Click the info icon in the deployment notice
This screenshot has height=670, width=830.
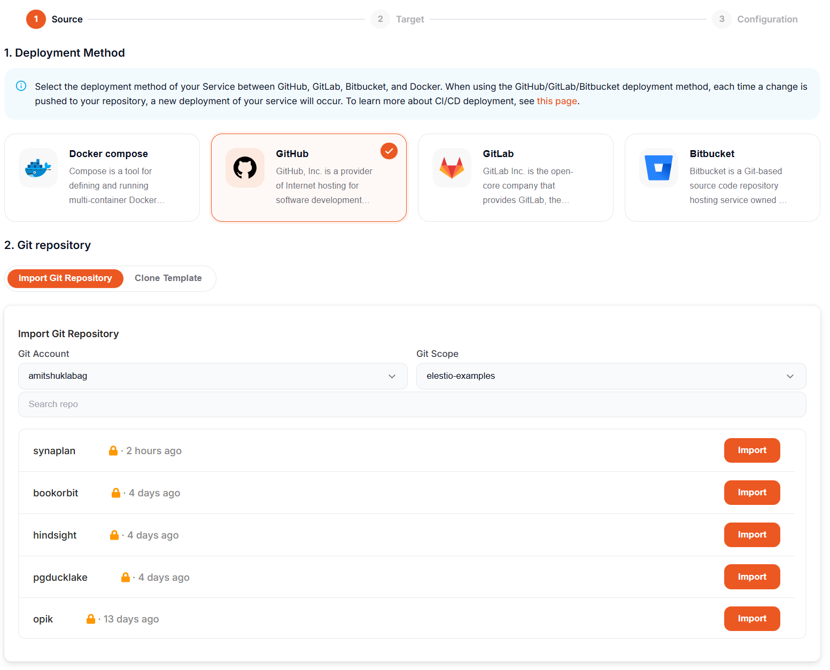click(x=21, y=86)
